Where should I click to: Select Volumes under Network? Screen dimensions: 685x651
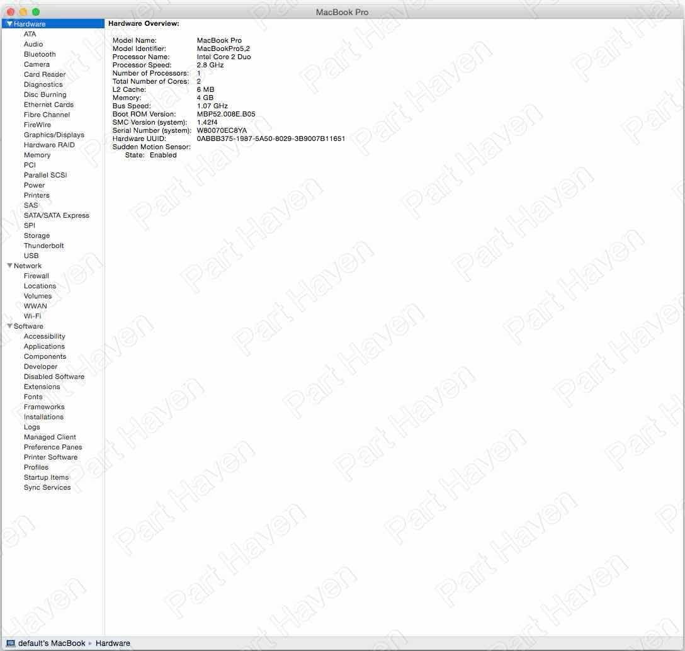point(38,296)
